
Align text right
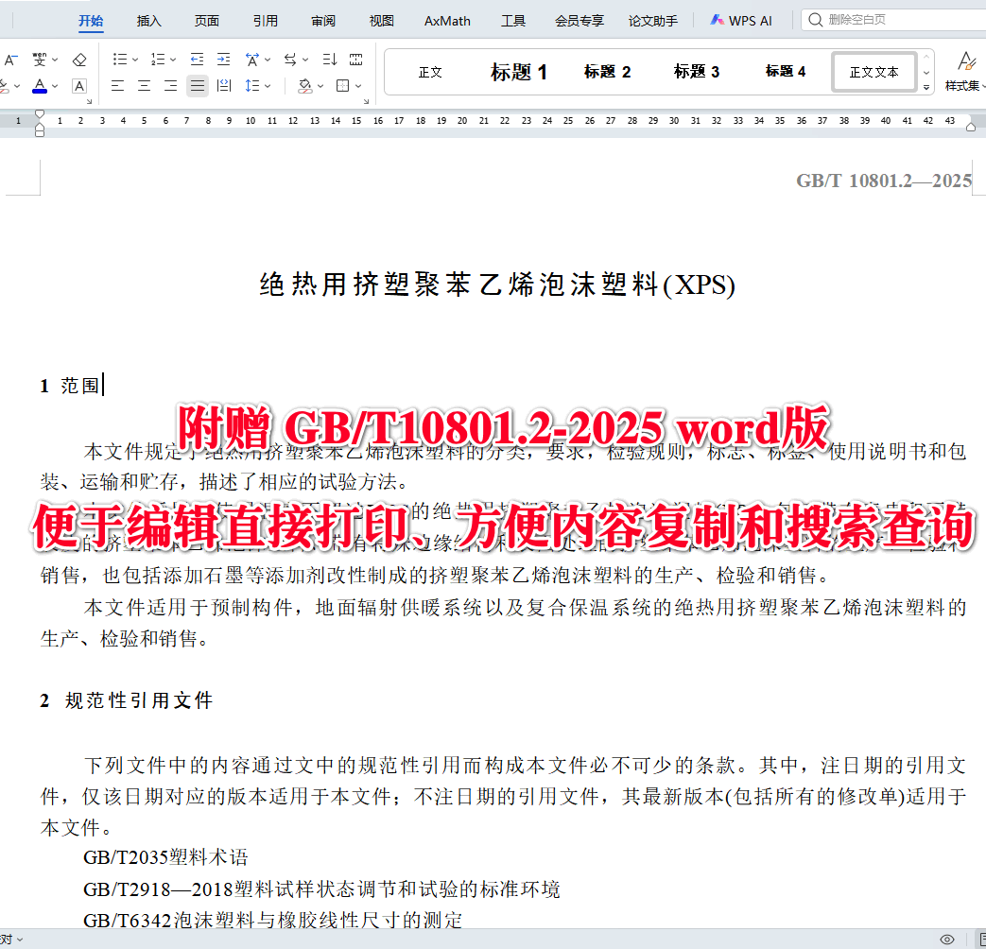170,85
